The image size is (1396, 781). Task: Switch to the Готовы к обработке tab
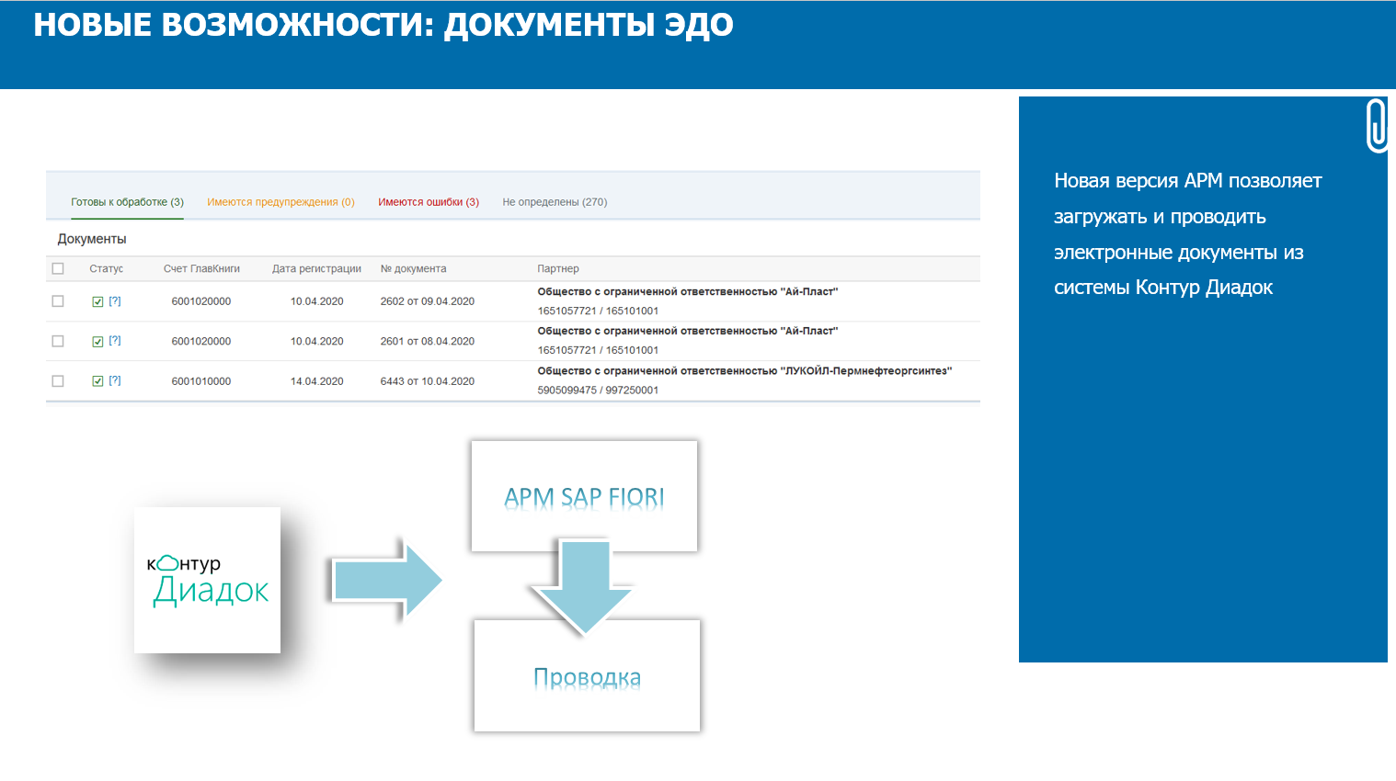[x=127, y=202]
